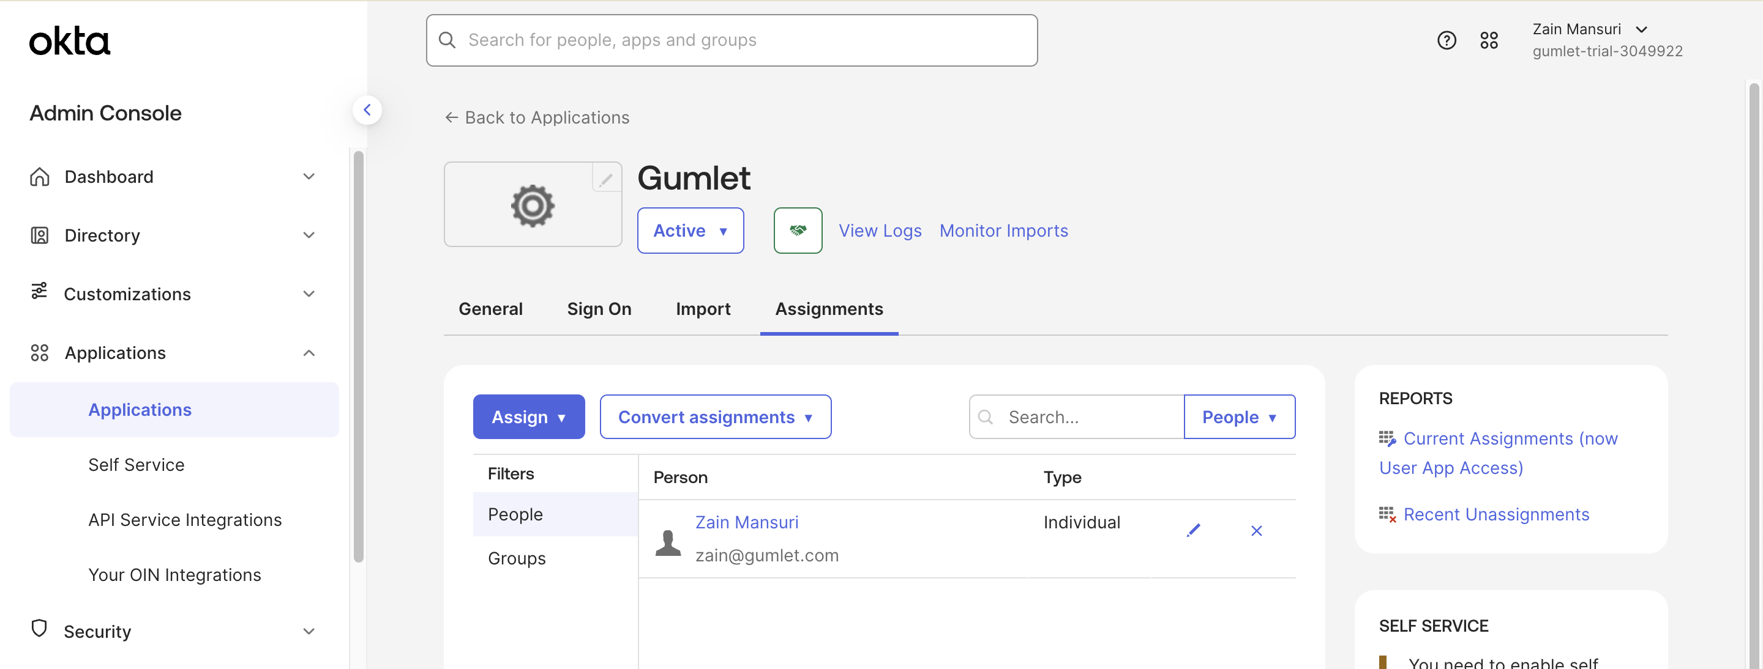This screenshot has width=1763, height=669.
Task: Click the assignments Search field
Action: pyautogui.click(x=1077, y=417)
